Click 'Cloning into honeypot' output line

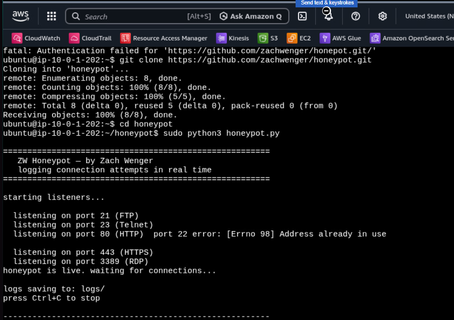[66, 69]
